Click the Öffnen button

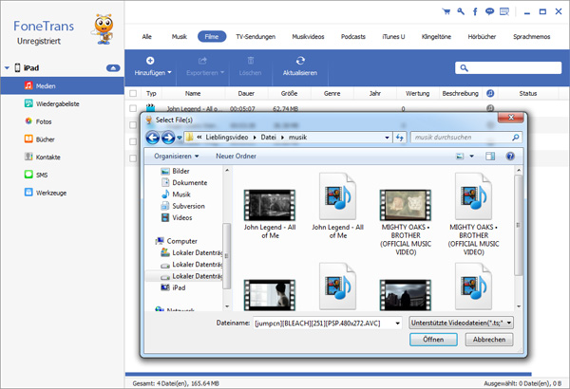[433, 340]
